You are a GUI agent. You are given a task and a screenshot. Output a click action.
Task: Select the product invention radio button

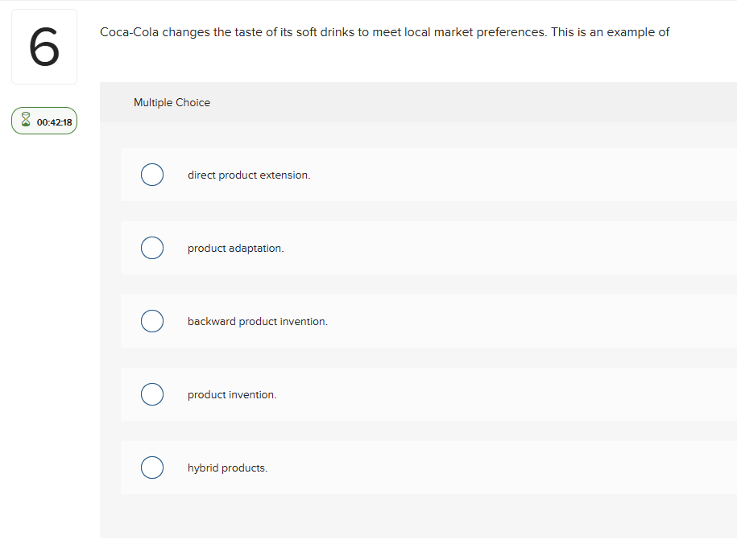152,394
